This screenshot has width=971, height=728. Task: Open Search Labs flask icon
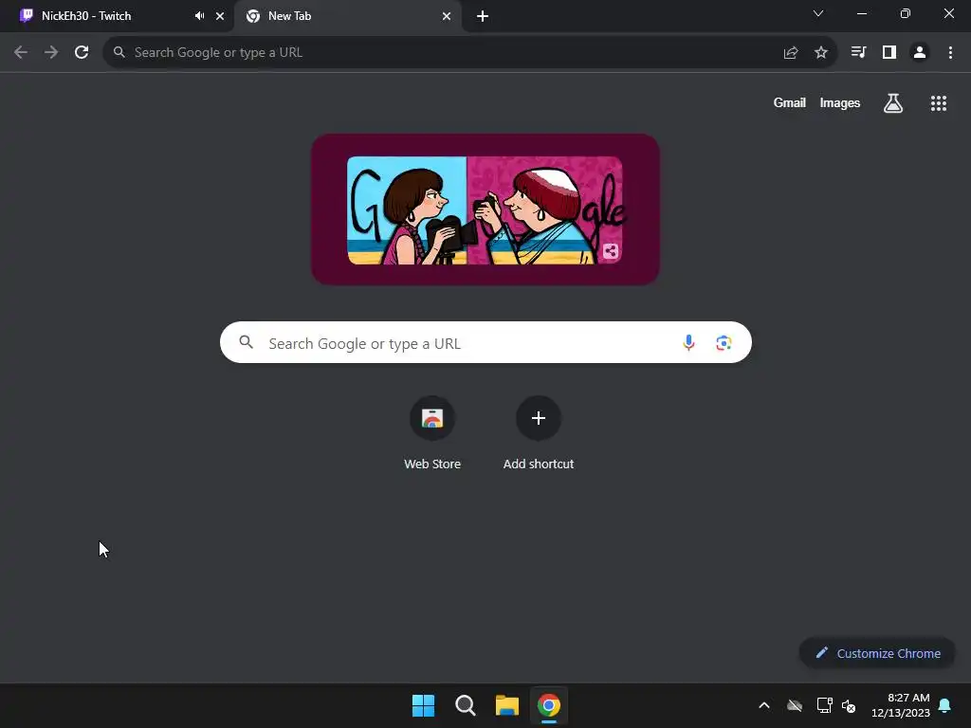tap(893, 103)
